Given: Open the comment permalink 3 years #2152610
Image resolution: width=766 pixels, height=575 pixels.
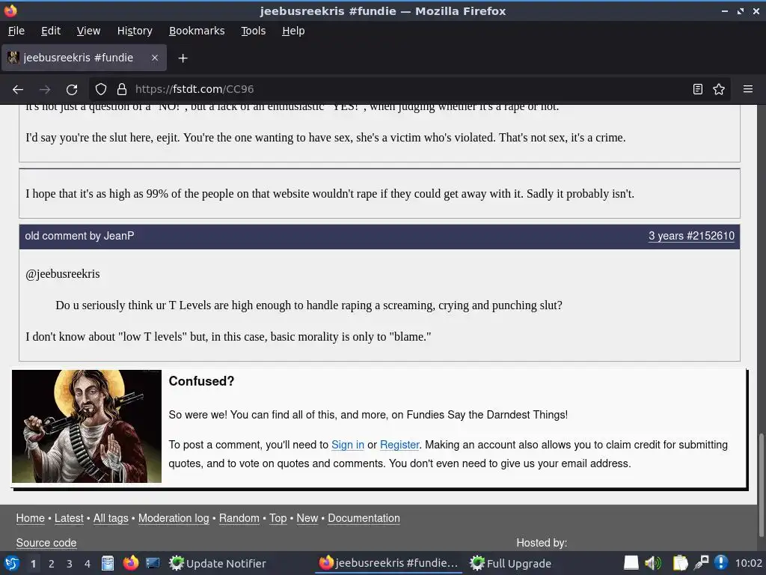Looking at the screenshot, I should pos(691,236).
